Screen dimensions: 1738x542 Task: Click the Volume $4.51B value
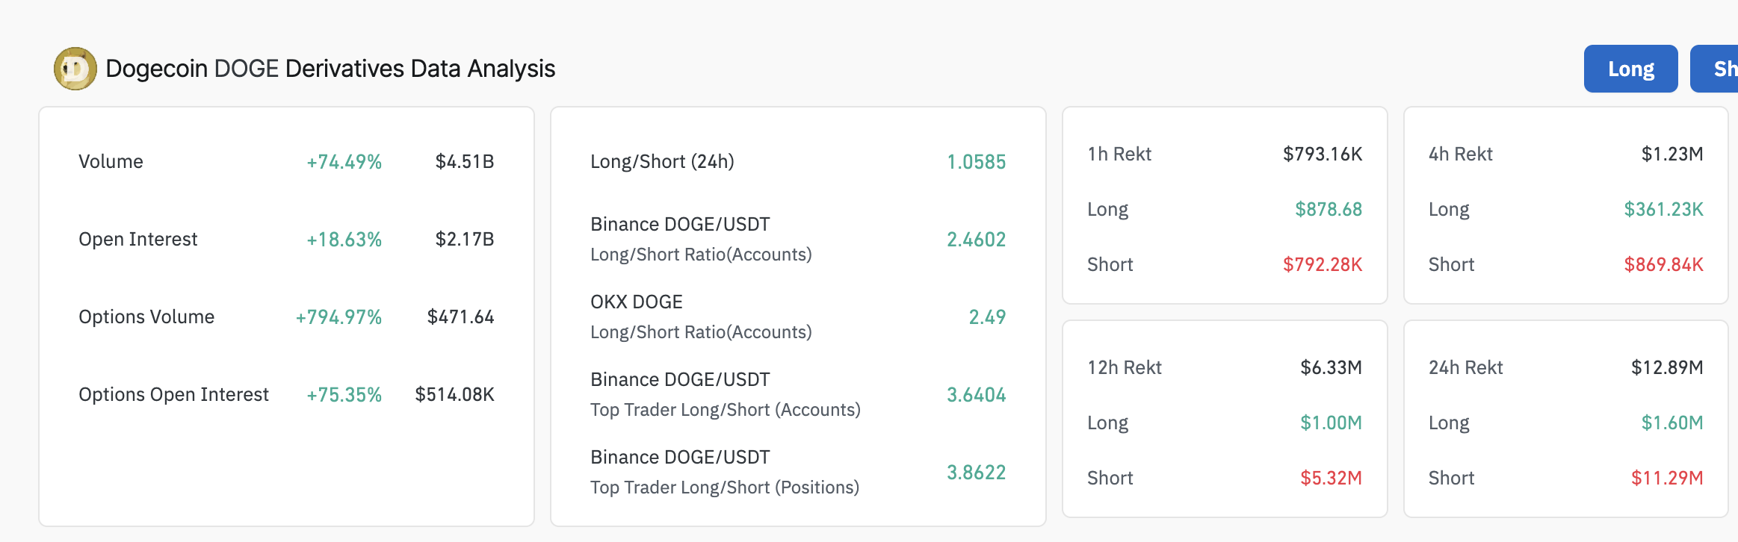pos(464,161)
